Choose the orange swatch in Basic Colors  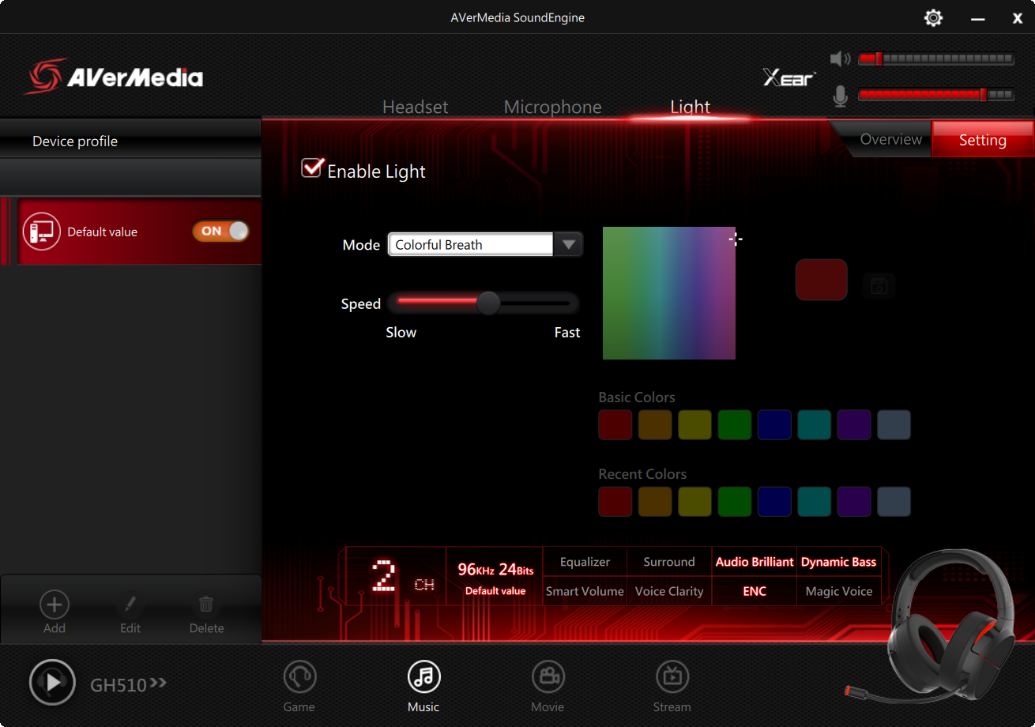[655, 425]
